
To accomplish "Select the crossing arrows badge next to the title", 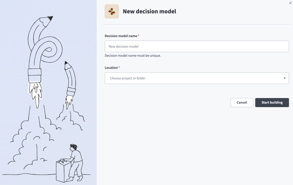I will click(112, 11).
